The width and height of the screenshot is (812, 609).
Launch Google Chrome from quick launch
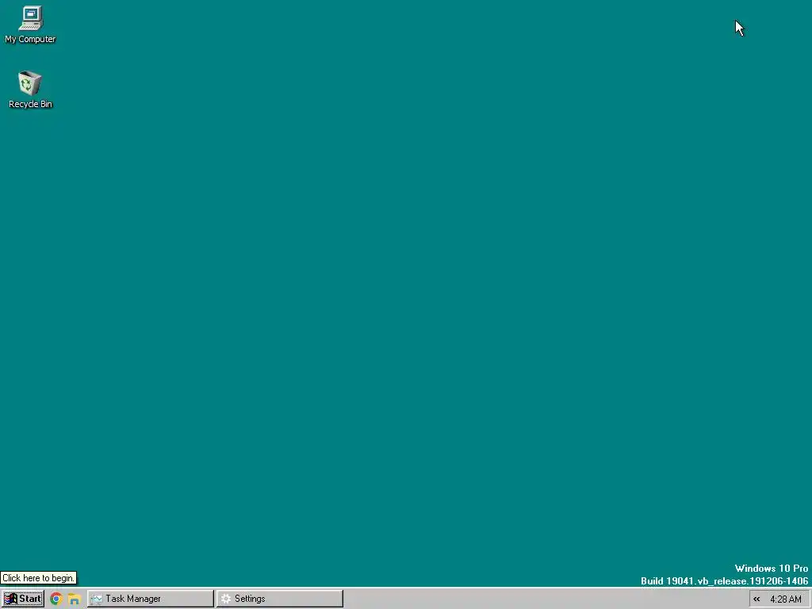pyautogui.click(x=56, y=599)
